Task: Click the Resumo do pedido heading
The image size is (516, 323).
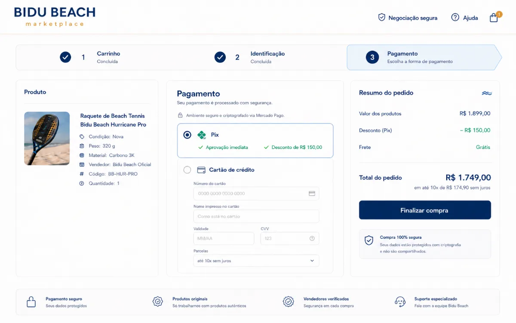Action: point(386,93)
